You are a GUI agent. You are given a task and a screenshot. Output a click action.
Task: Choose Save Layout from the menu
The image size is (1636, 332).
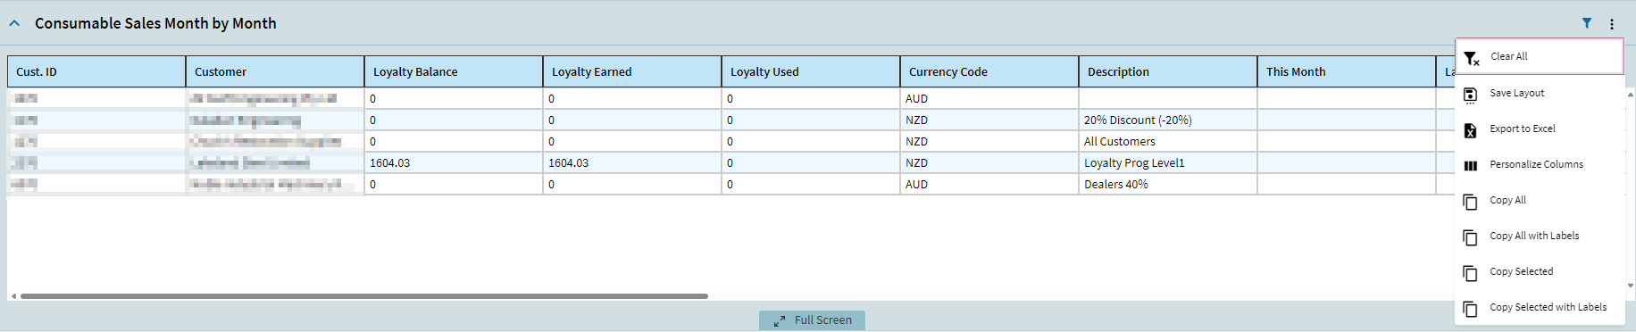(x=1540, y=93)
